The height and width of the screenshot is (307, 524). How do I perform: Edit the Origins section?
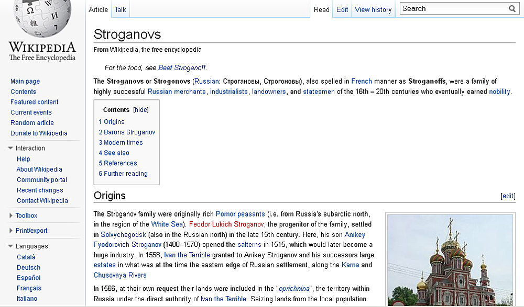tap(507, 196)
